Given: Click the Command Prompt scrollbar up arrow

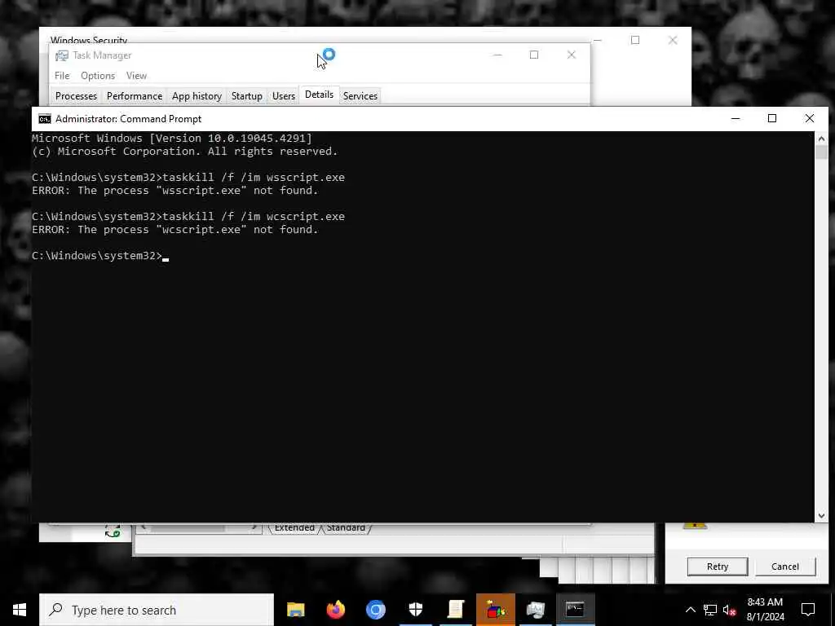Looking at the screenshot, I should click(x=821, y=139).
